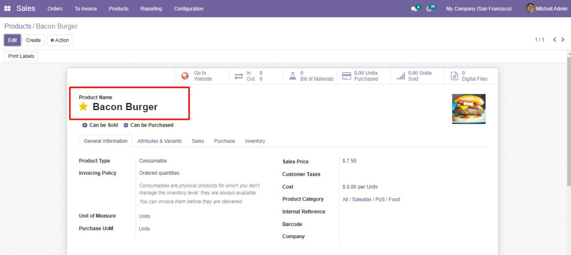The width and height of the screenshot is (571, 255).
Task: Click the Purchased credit card icon
Action: coord(347,76)
